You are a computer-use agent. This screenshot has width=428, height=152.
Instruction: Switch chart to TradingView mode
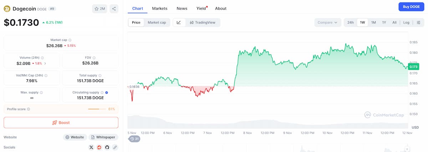(x=202, y=22)
